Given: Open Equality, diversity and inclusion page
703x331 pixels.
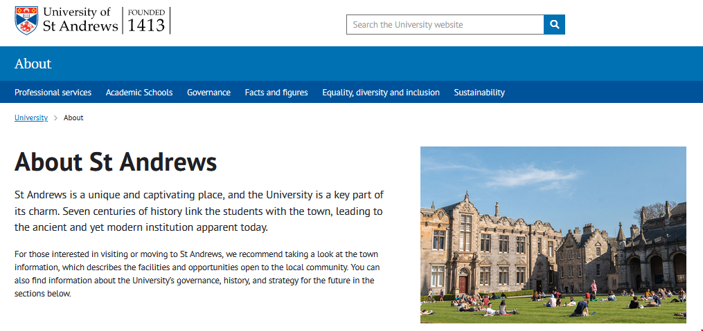Looking at the screenshot, I should click(x=381, y=93).
